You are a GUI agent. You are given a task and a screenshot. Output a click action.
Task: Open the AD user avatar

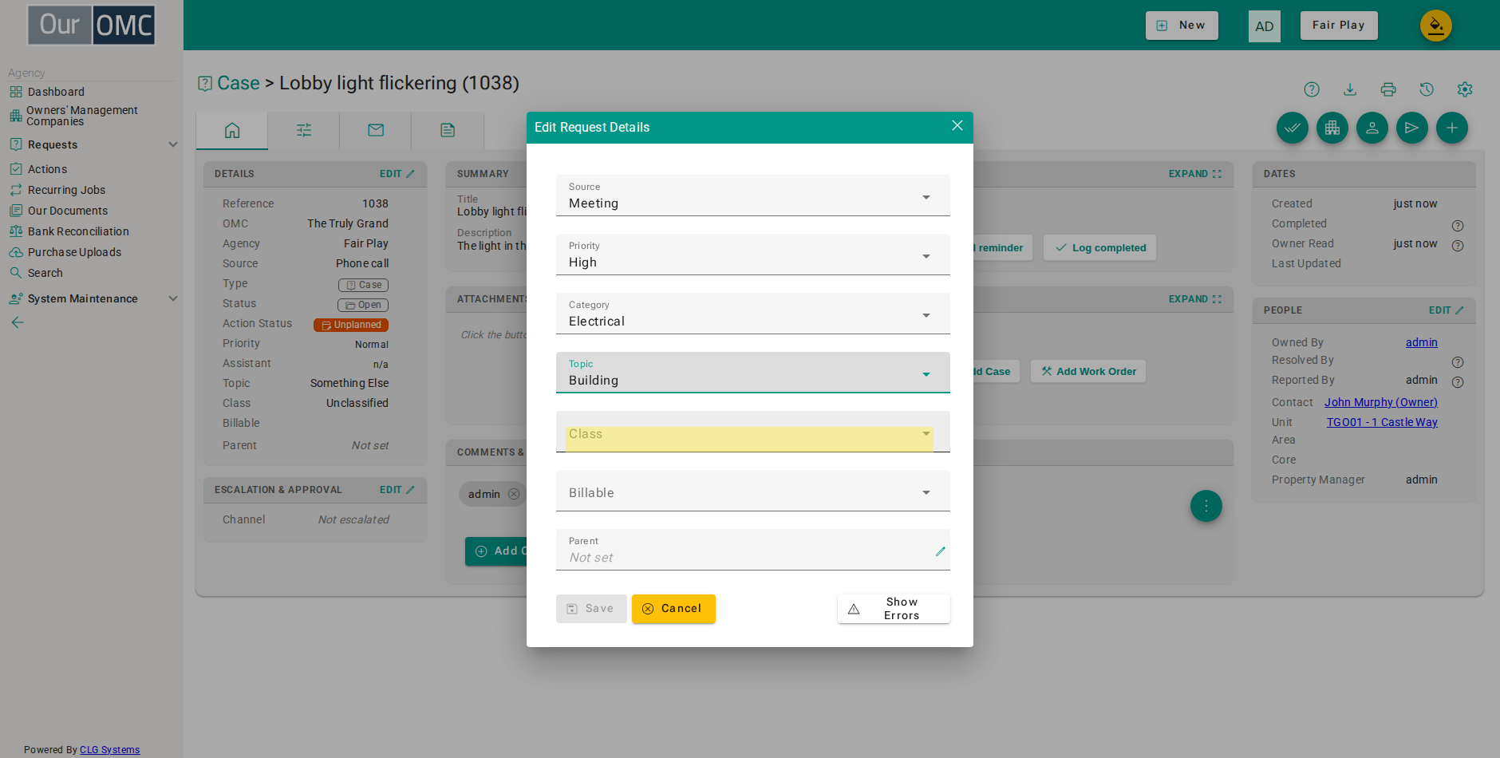1265,26
